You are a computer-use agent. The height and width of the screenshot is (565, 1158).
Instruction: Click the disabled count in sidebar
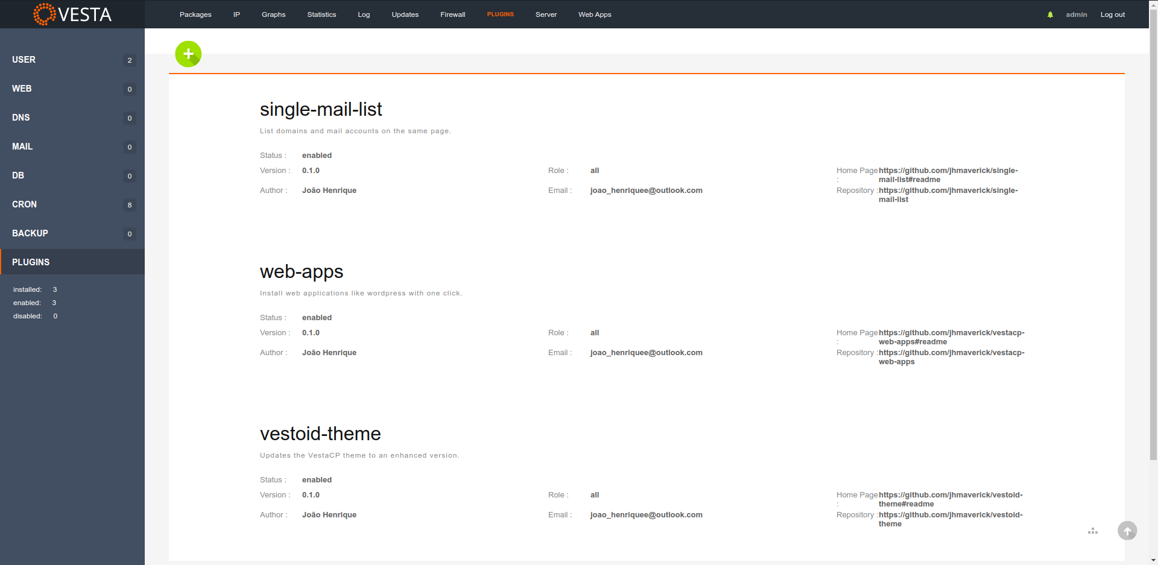[x=55, y=316]
